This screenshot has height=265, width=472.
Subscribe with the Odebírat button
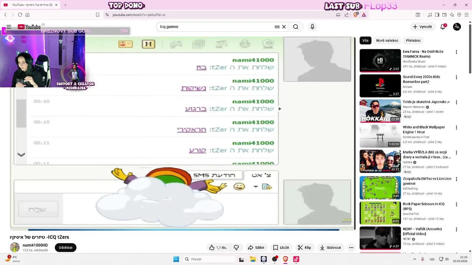[65, 248]
